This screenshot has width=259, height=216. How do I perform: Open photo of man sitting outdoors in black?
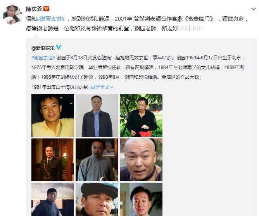141,116
